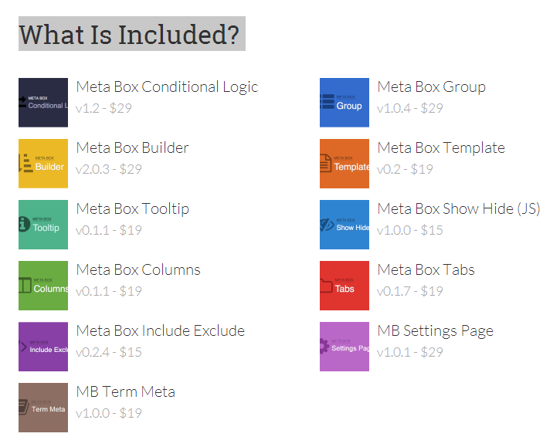The width and height of the screenshot is (560, 447).
Task: Click the purple Include Exclude icon
Action: click(43, 347)
